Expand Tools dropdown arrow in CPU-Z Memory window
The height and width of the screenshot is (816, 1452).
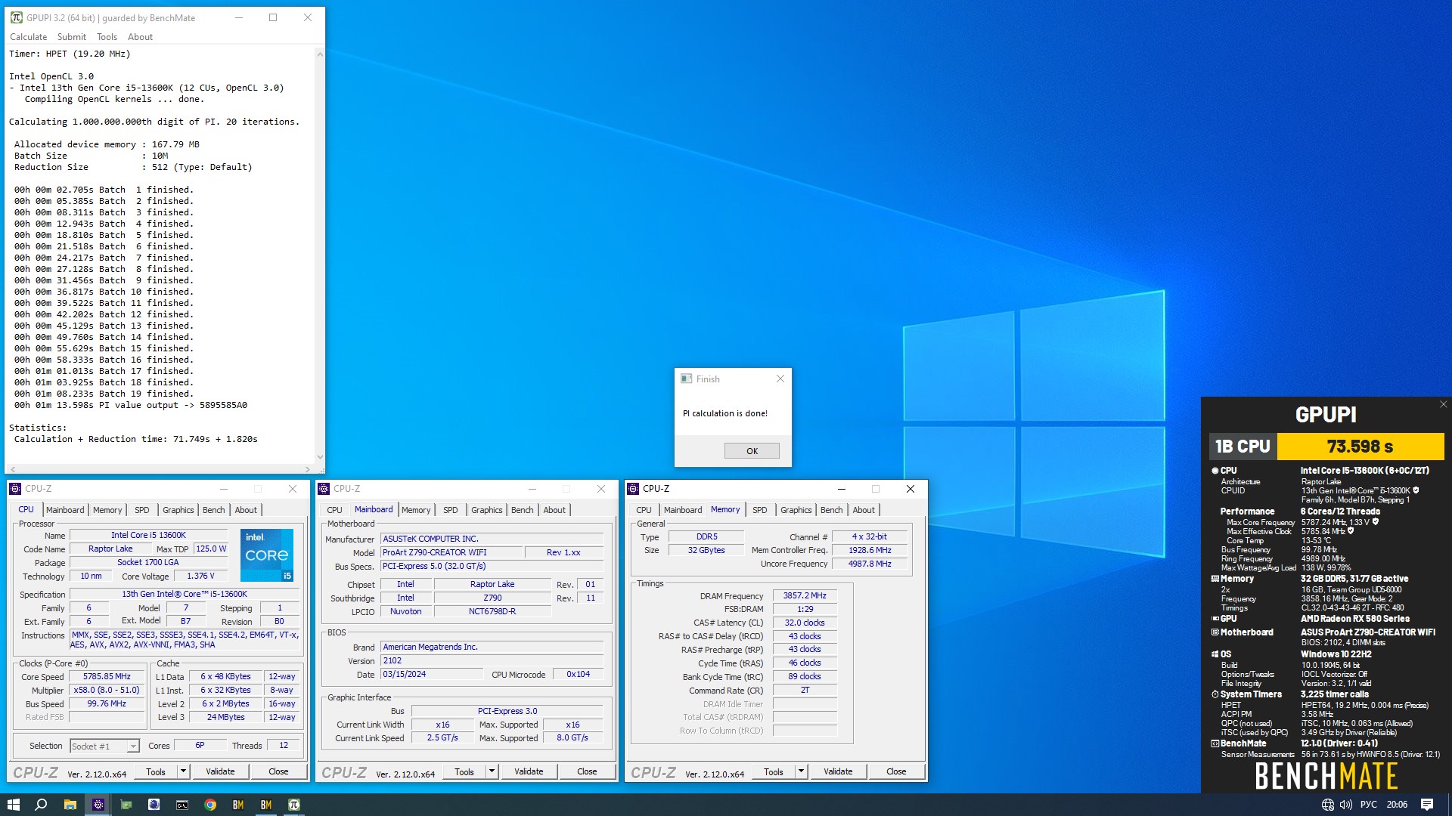(x=801, y=771)
